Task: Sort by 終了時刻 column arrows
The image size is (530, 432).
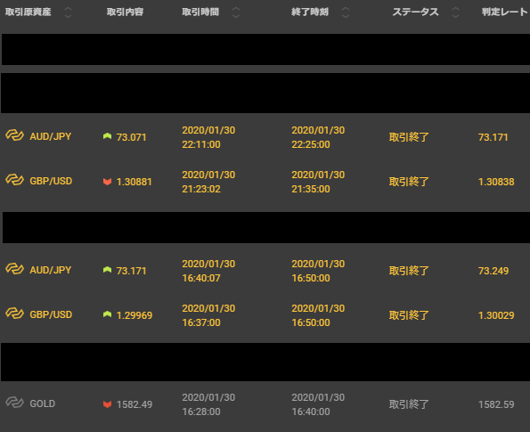Action: [346, 12]
